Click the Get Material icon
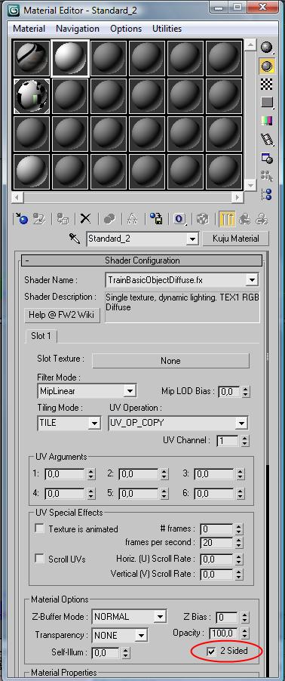285x681 pixels. [x=21, y=218]
